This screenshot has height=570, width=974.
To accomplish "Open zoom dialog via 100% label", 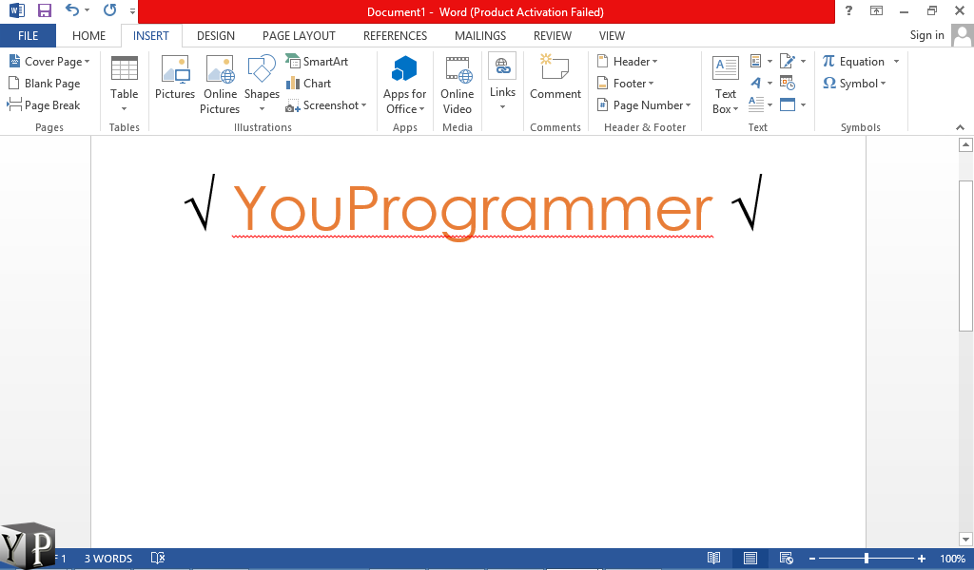I will pos(952,559).
